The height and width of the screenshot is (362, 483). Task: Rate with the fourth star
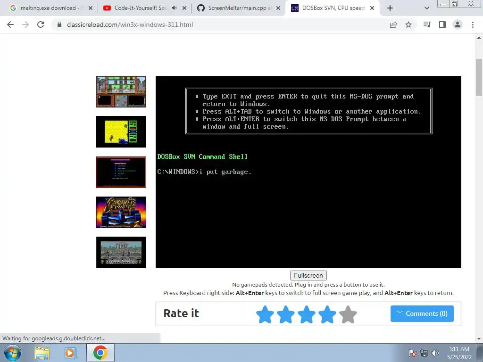(327, 314)
